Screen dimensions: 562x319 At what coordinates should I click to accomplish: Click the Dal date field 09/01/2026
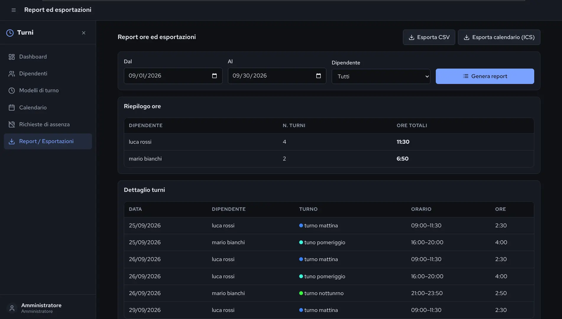[173, 76]
